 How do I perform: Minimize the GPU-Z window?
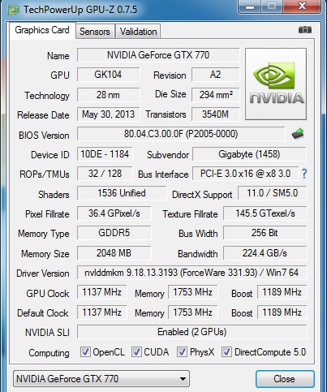click(249, 6)
